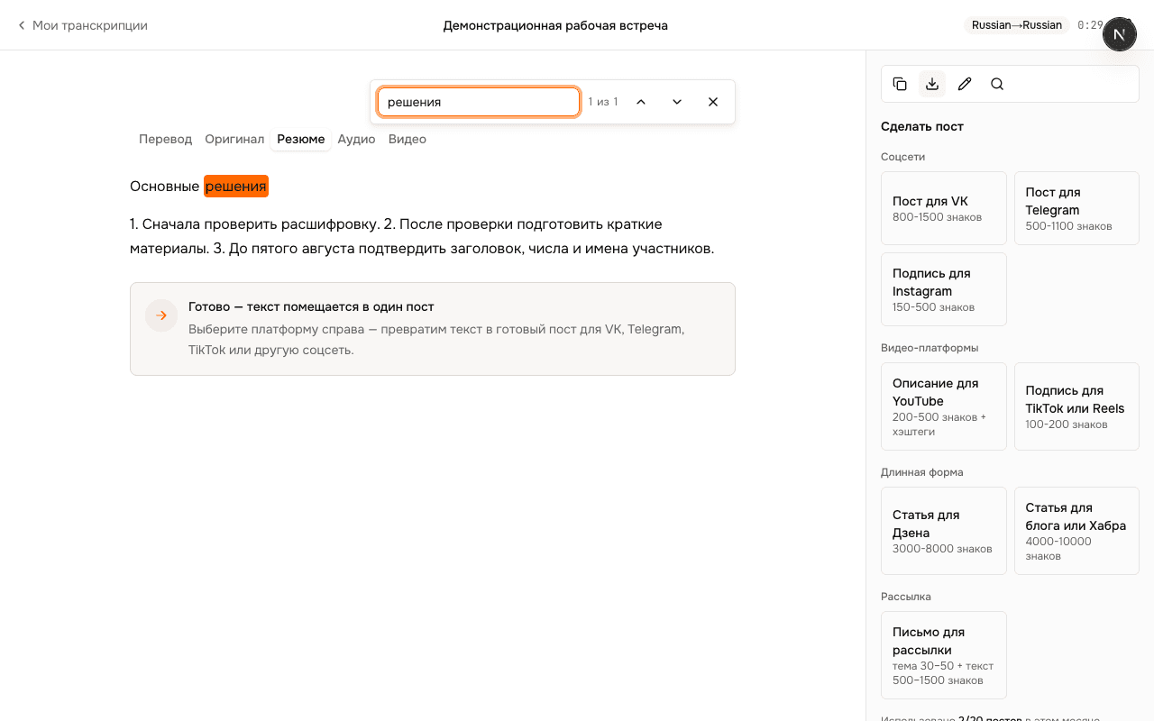Image resolution: width=1154 pixels, height=721 pixels.
Task: Close the search bar with X
Action: [713, 102]
